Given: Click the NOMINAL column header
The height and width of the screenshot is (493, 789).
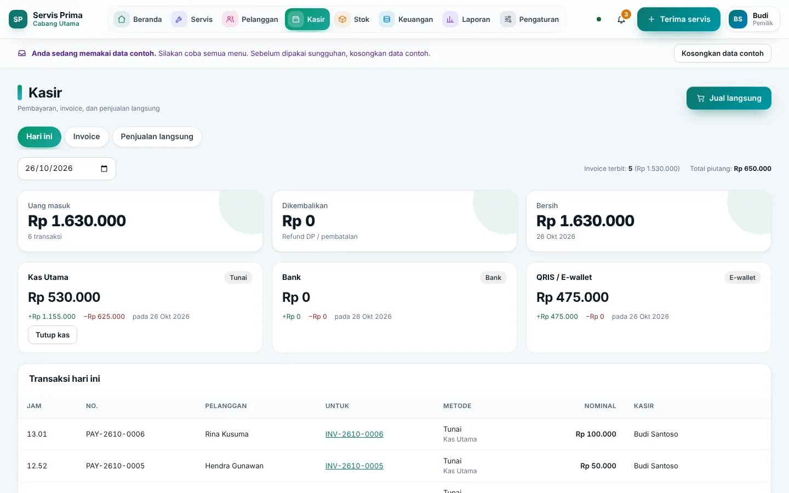Looking at the screenshot, I should click(600, 406).
